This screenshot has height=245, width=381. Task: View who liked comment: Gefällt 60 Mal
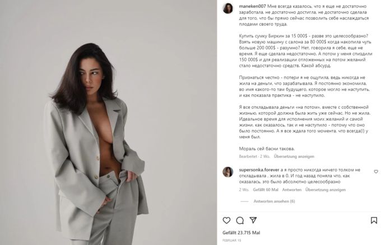pos(266,190)
